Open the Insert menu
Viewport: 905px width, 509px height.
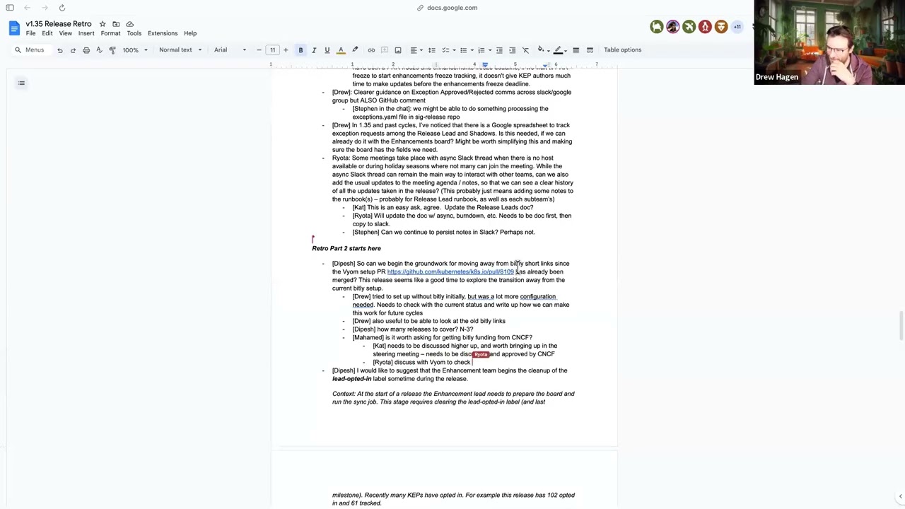coord(86,33)
